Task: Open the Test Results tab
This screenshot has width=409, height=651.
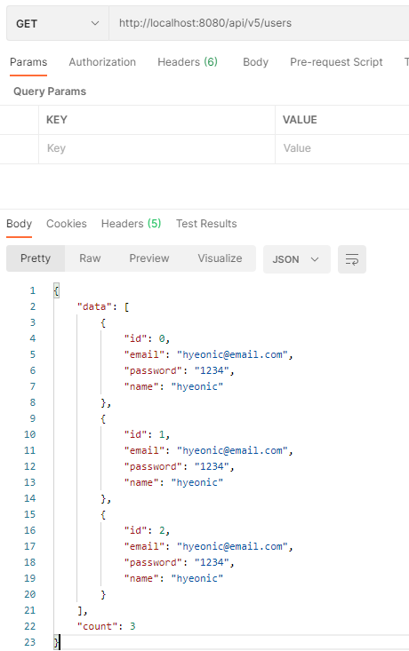Action: click(206, 224)
